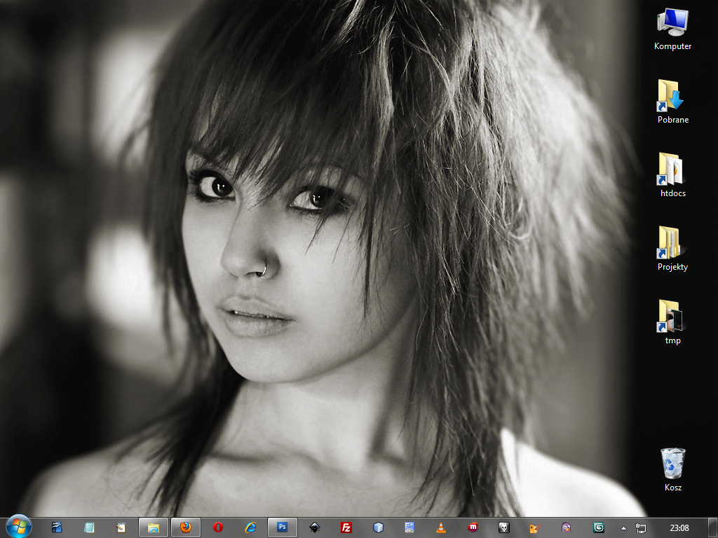Show hidden system tray icons
This screenshot has width=718, height=538.
pos(623,528)
